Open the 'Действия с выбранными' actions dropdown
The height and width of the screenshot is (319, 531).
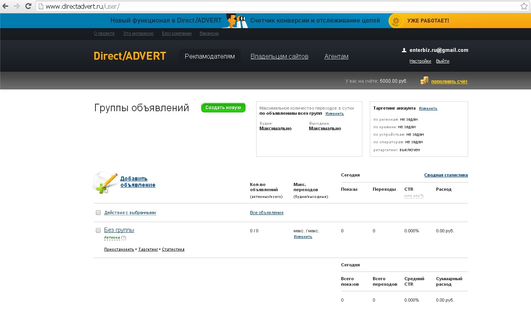[x=130, y=213]
